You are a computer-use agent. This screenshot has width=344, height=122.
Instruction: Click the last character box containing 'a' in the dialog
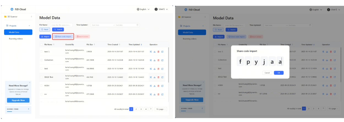[280, 62]
